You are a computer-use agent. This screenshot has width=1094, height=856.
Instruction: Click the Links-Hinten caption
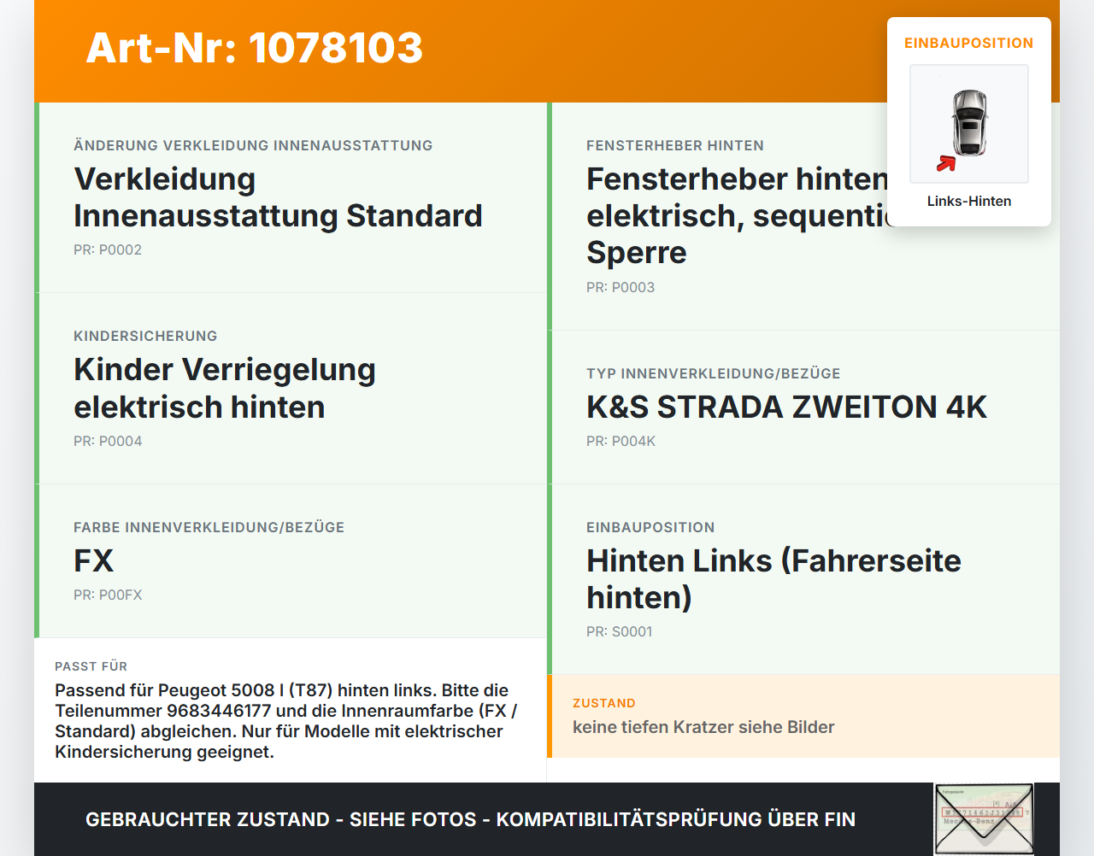click(969, 201)
